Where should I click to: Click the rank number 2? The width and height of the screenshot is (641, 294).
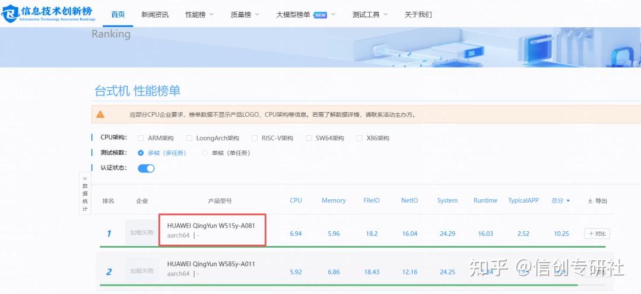tap(109, 272)
